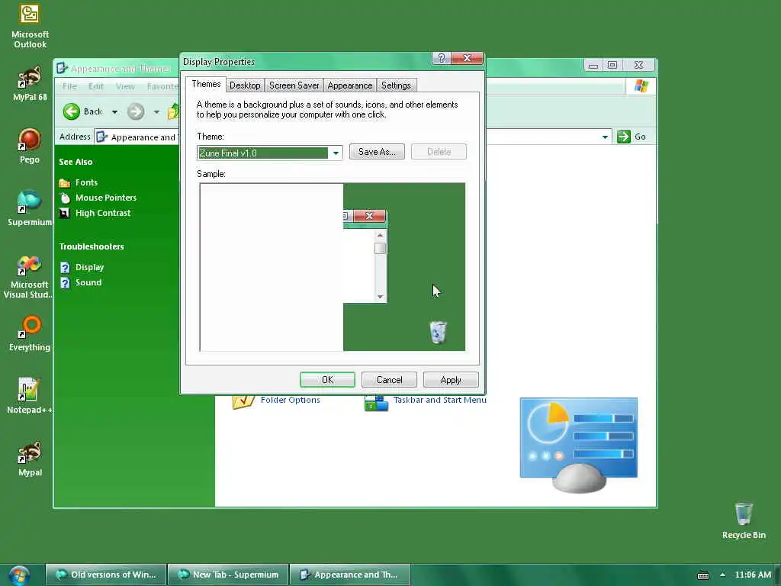Click the Sound troubleshooter help icon
The image size is (781, 586).
[x=65, y=283]
